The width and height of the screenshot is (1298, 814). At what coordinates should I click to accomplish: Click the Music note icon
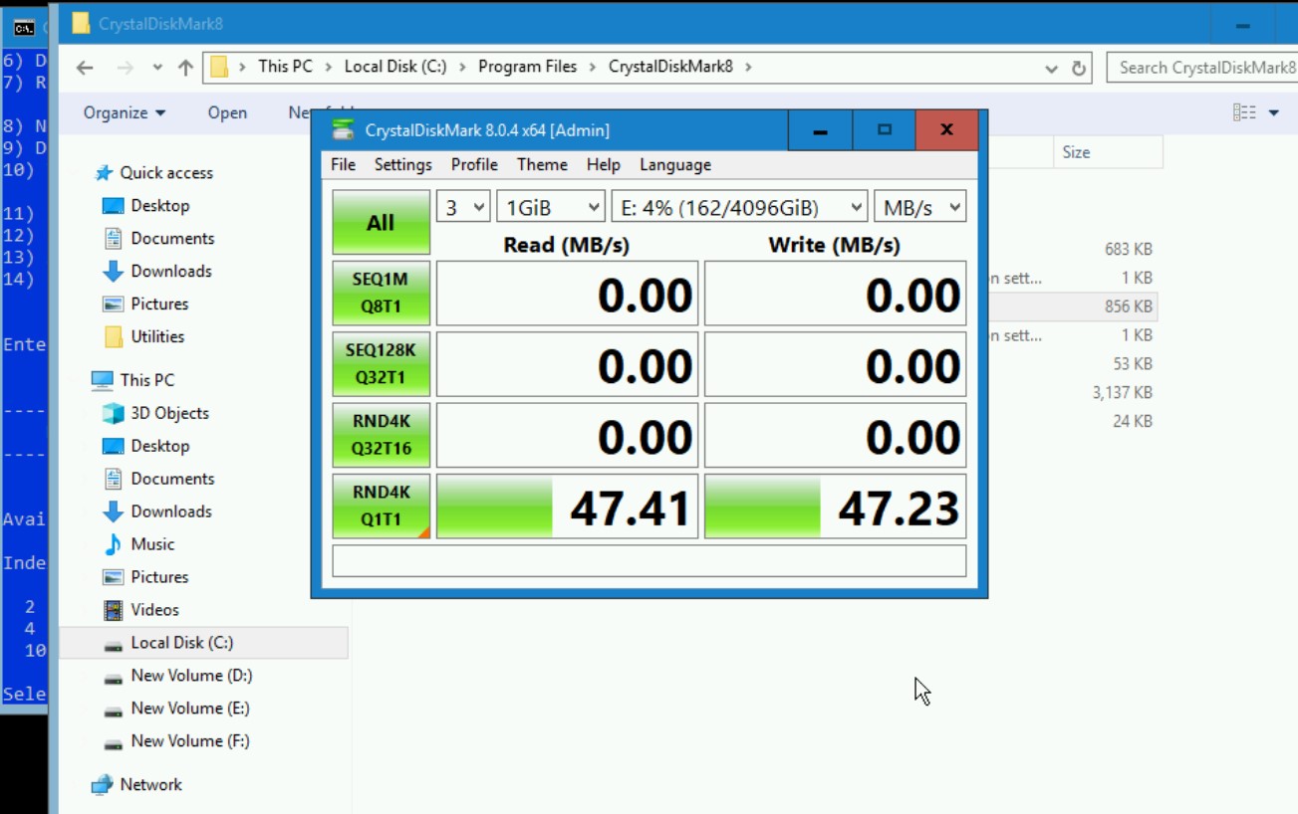tap(114, 544)
